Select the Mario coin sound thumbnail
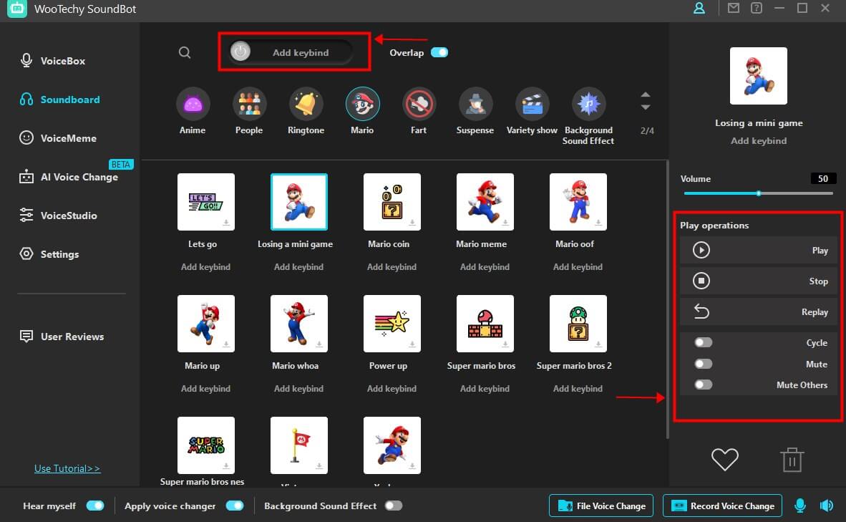The image size is (846, 522). click(392, 202)
